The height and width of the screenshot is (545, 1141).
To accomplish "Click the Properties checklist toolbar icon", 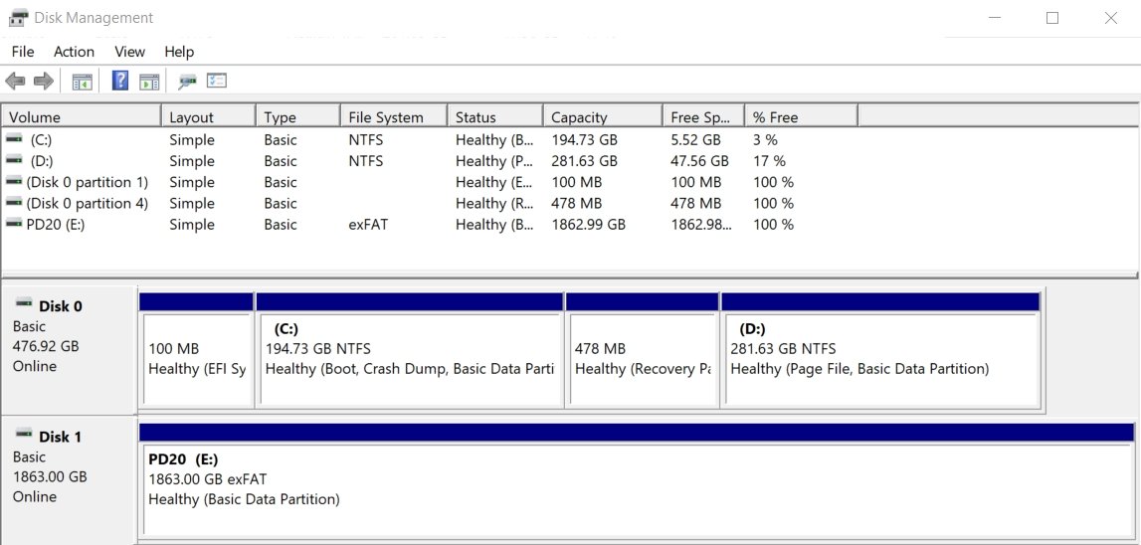I will pyautogui.click(x=217, y=81).
